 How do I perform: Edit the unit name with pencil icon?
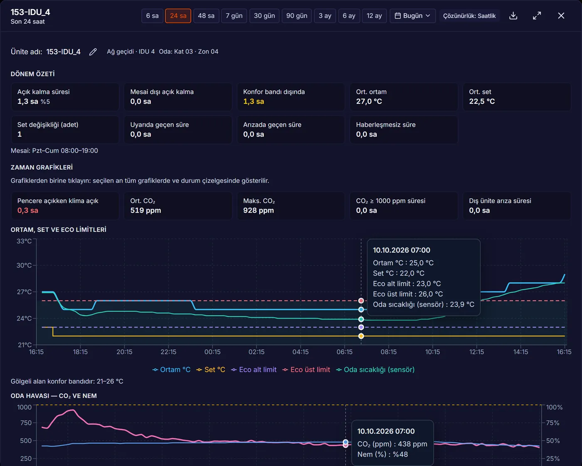(93, 52)
